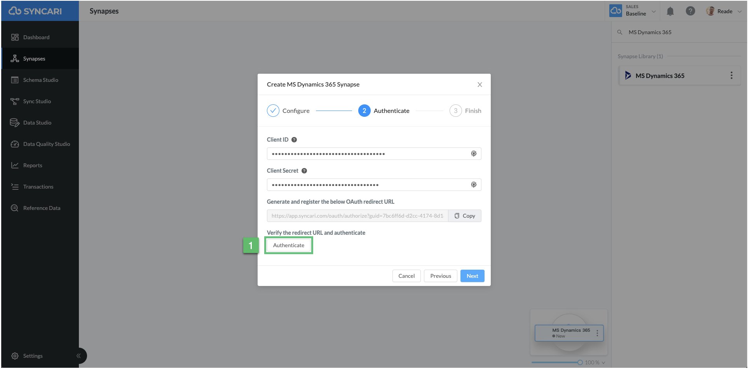Click the Authenticate button
This screenshot has width=748, height=369.
(289, 245)
